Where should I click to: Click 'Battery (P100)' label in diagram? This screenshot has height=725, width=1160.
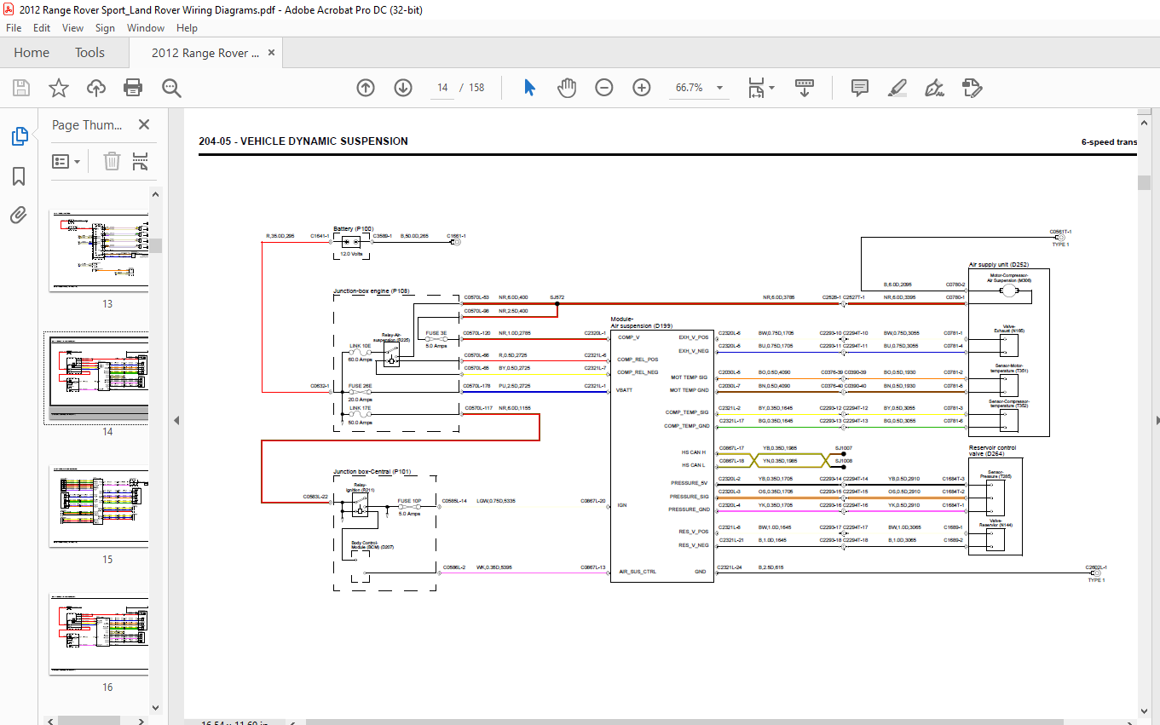point(353,228)
